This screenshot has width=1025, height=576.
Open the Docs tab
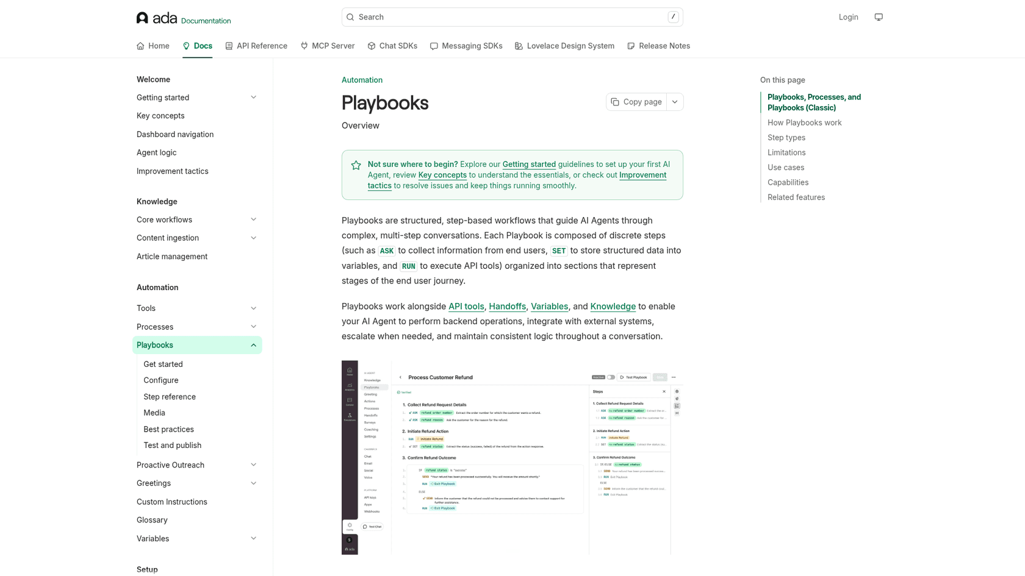tap(197, 46)
